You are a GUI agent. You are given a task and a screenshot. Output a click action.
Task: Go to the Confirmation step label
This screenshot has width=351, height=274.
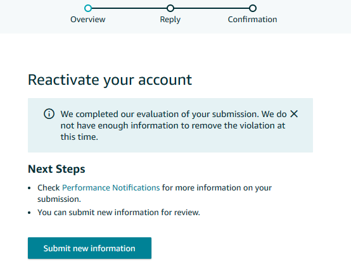(x=253, y=20)
